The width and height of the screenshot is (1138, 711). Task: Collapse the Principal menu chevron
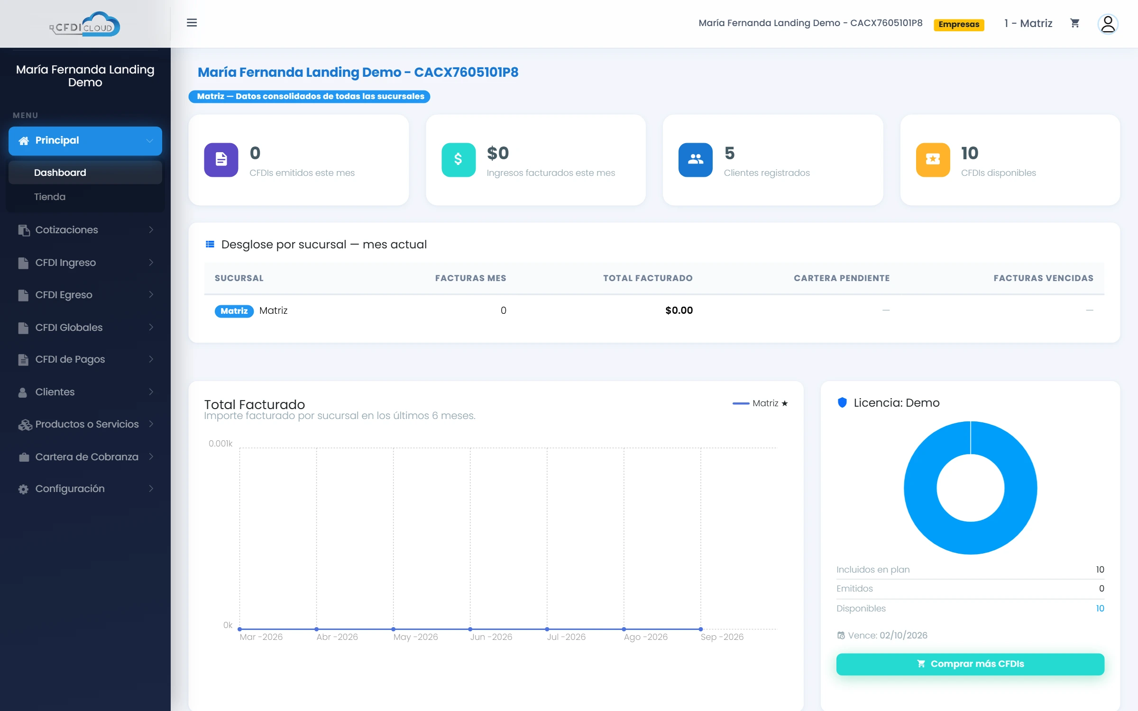tap(150, 141)
